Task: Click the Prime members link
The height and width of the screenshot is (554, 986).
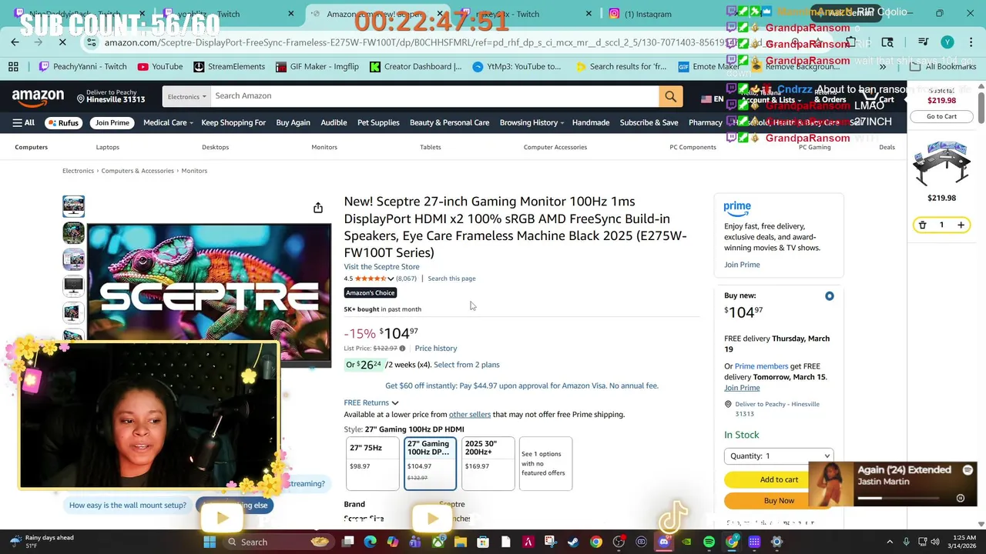Action: point(761,366)
